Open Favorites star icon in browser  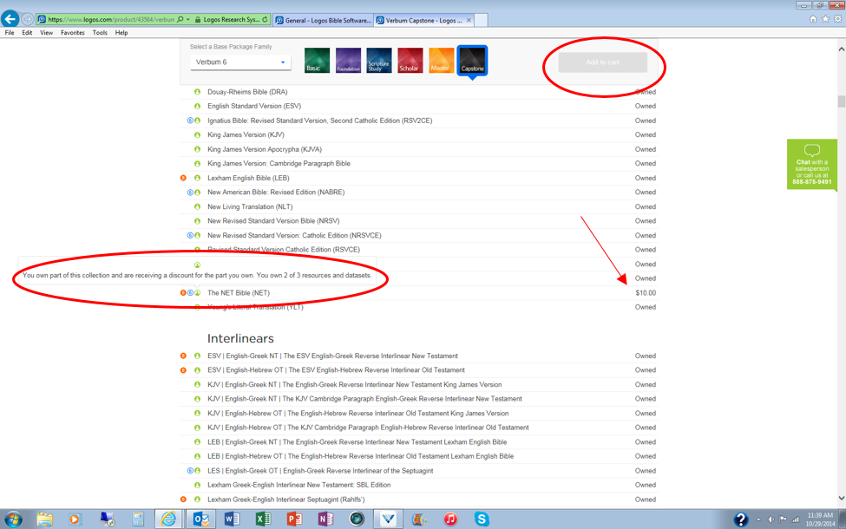(x=825, y=19)
